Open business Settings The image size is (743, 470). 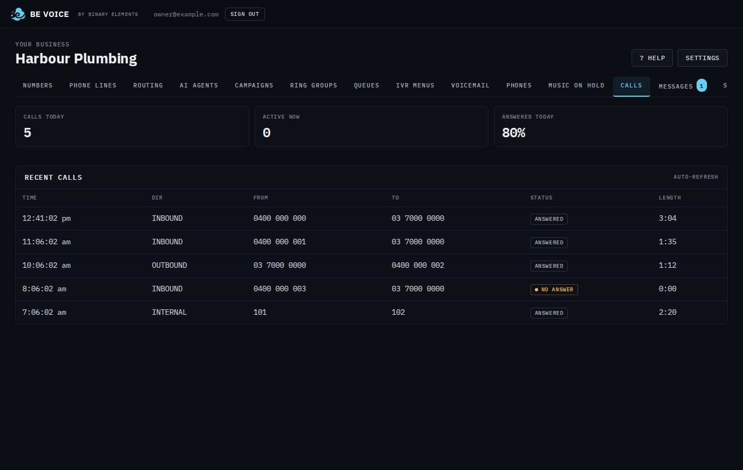coord(703,58)
